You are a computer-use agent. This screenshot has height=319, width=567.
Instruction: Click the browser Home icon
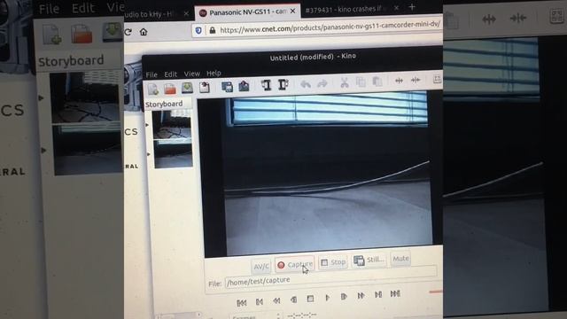(144, 32)
